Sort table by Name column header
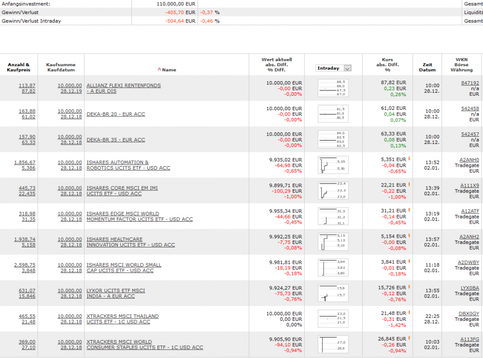 pos(167,70)
